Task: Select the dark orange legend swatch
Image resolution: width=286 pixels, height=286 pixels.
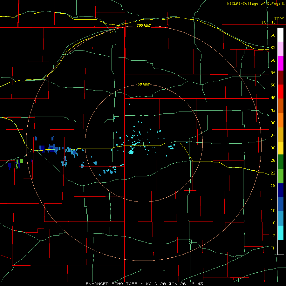Action: click(281, 106)
